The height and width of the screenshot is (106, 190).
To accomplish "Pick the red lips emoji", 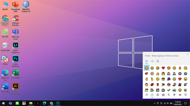I will pyautogui.click(x=152, y=85).
